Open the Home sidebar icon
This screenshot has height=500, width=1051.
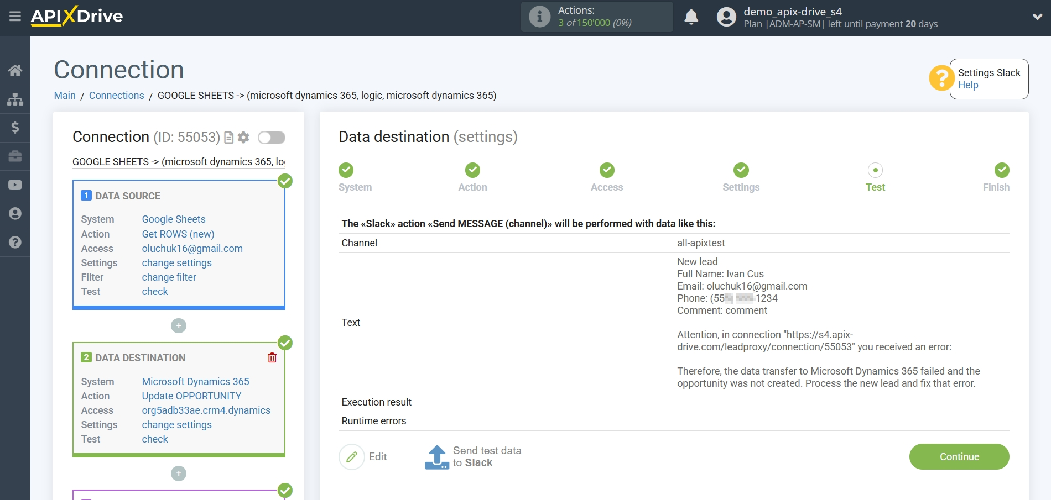(15, 70)
